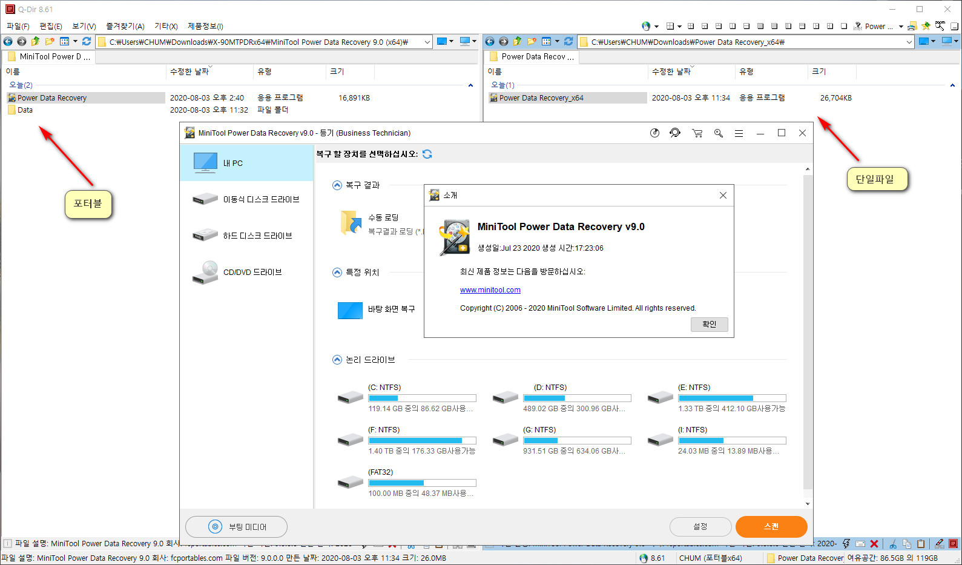Select Power Data Recovery_x64 file in right pane
The image size is (962, 565).
(567, 97)
